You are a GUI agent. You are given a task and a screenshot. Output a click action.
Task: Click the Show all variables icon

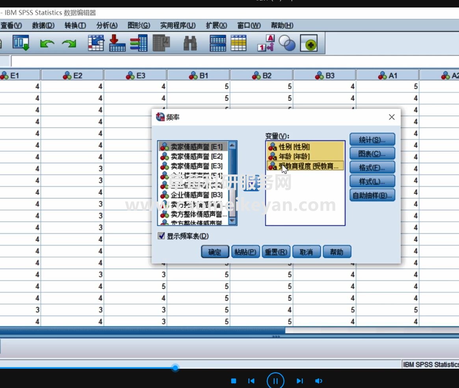click(x=309, y=43)
